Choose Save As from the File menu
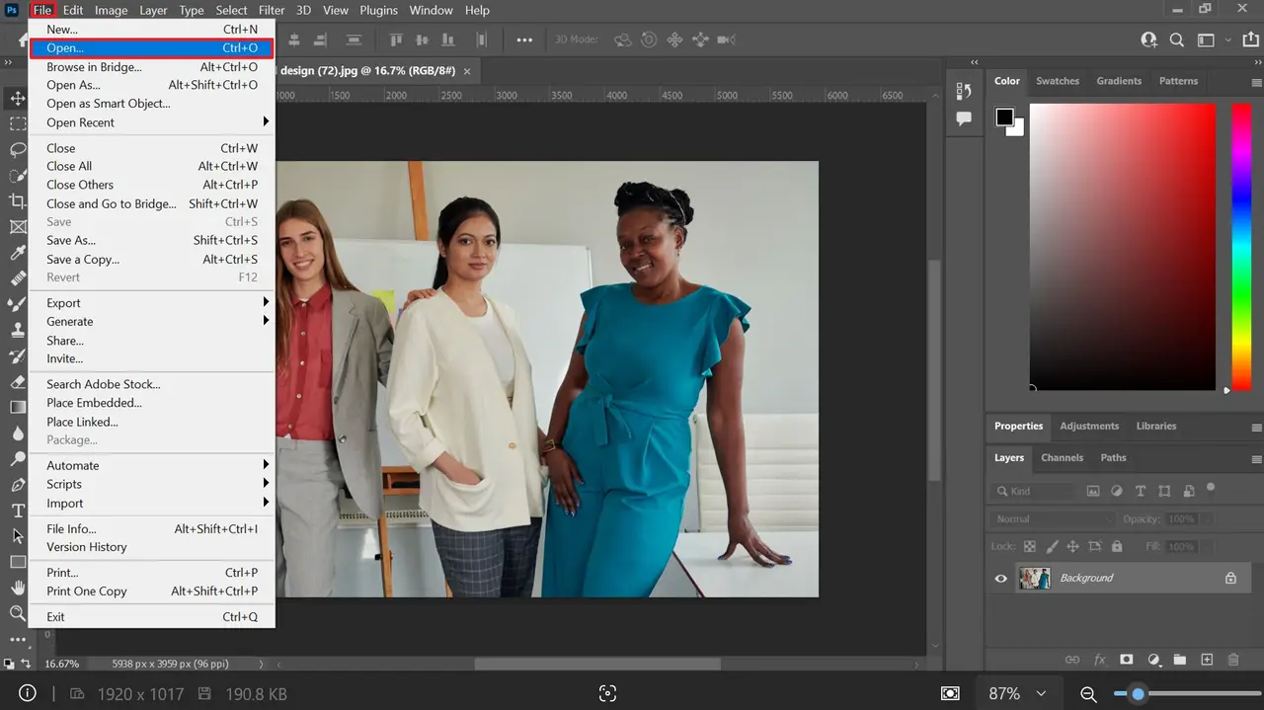The height and width of the screenshot is (710, 1264). pos(70,240)
